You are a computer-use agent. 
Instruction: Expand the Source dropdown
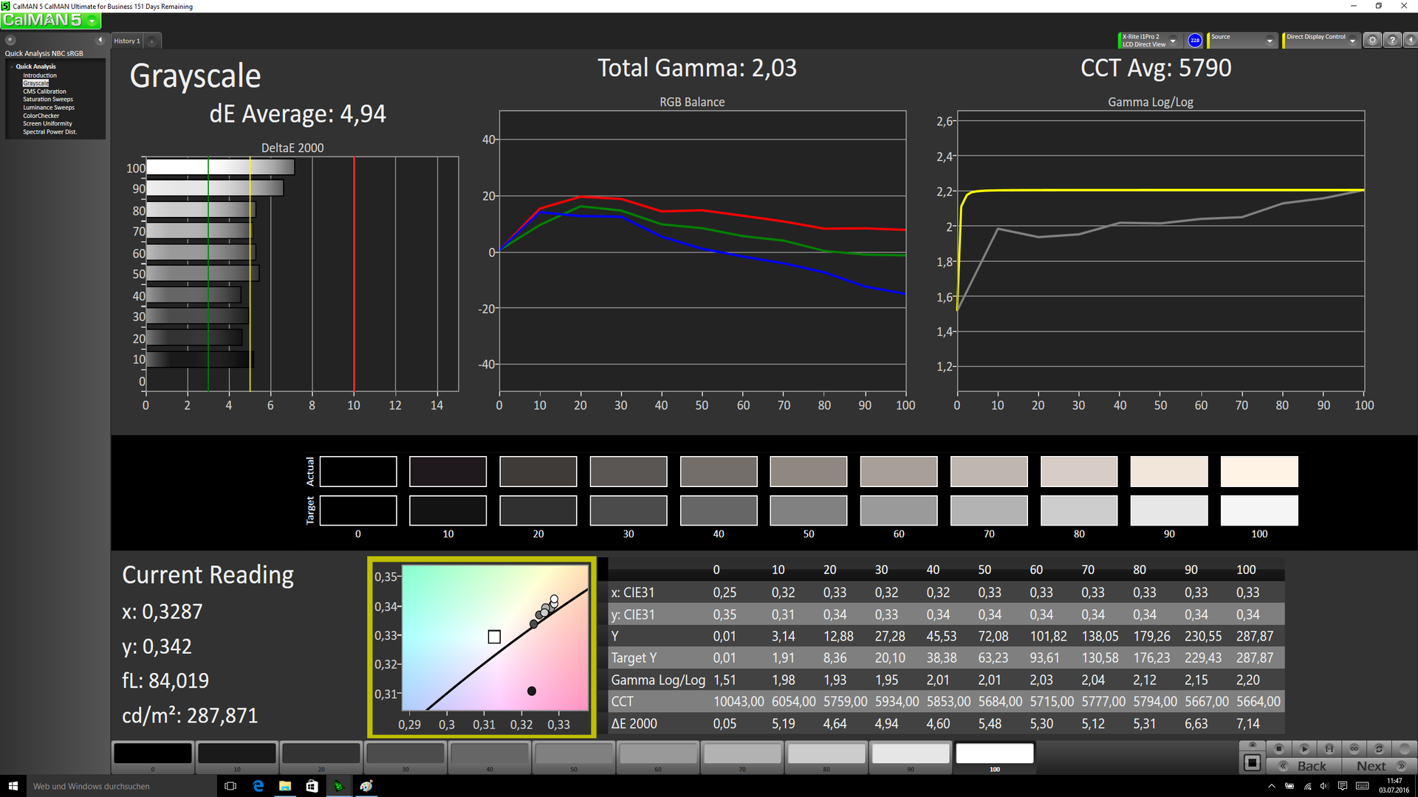click(1270, 41)
